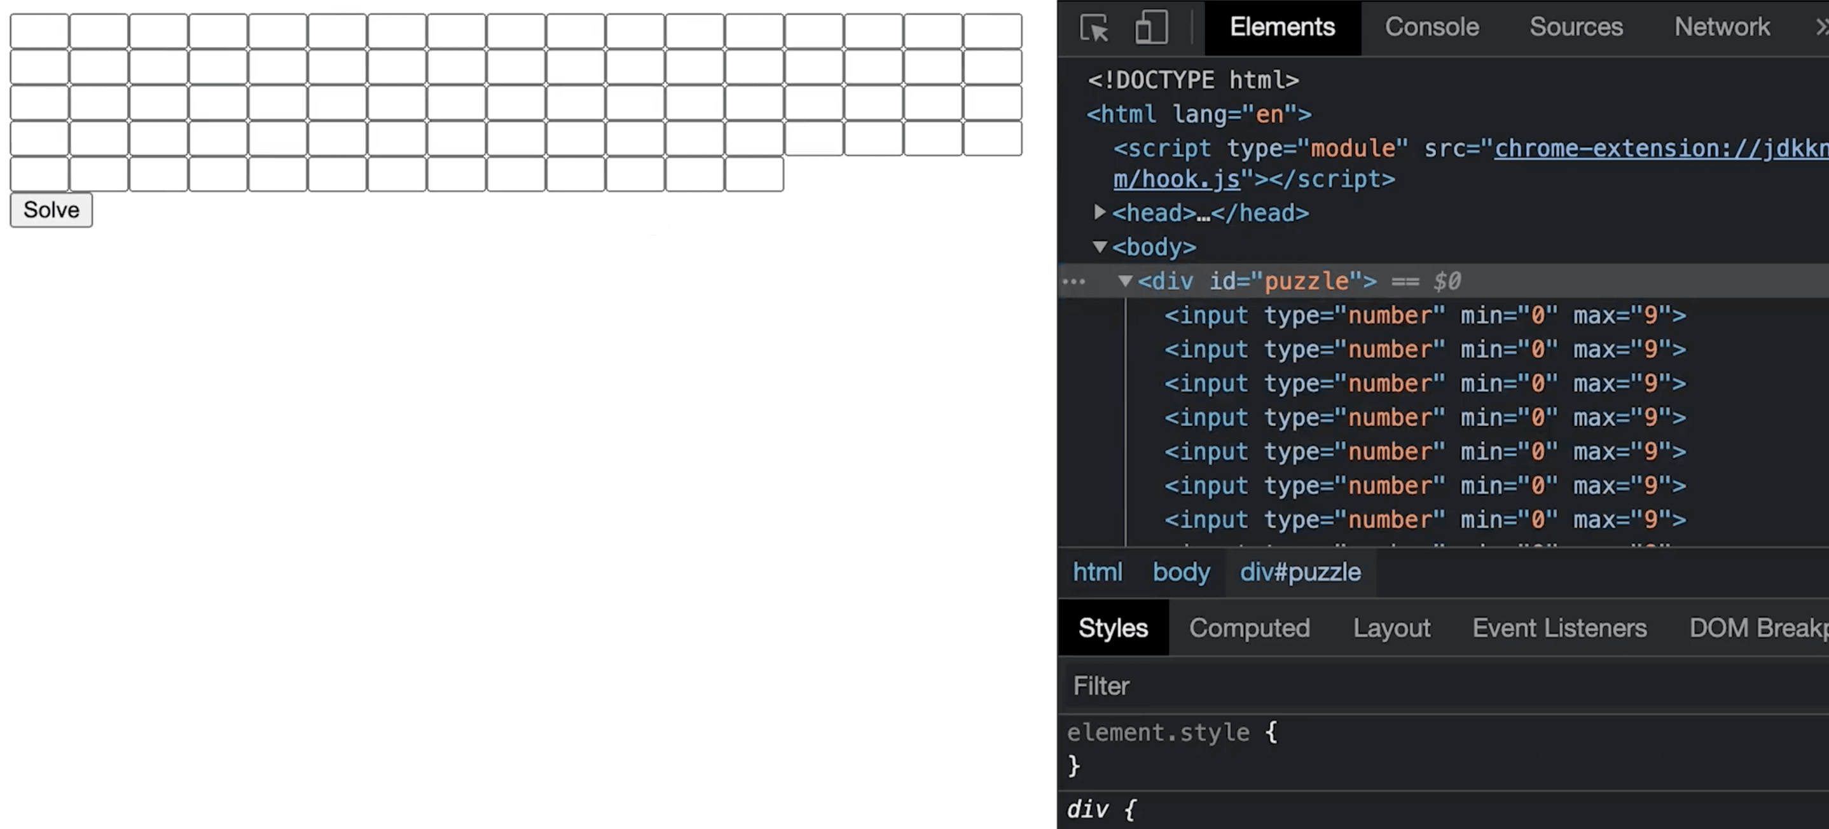This screenshot has height=829, width=1829.
Task: Collapse the body element node
Action: [1099, 246]
